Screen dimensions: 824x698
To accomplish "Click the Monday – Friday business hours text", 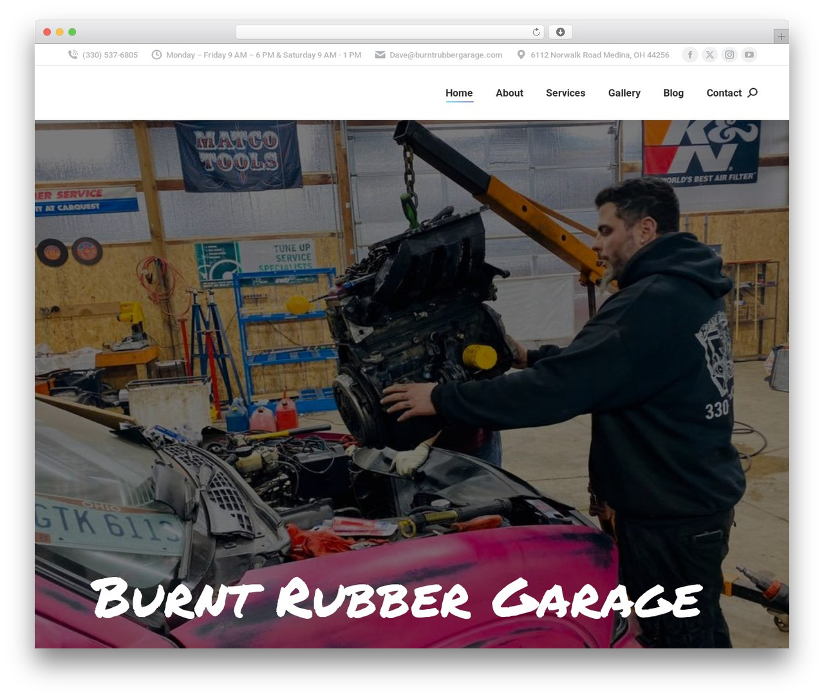I will pos(263,55).
